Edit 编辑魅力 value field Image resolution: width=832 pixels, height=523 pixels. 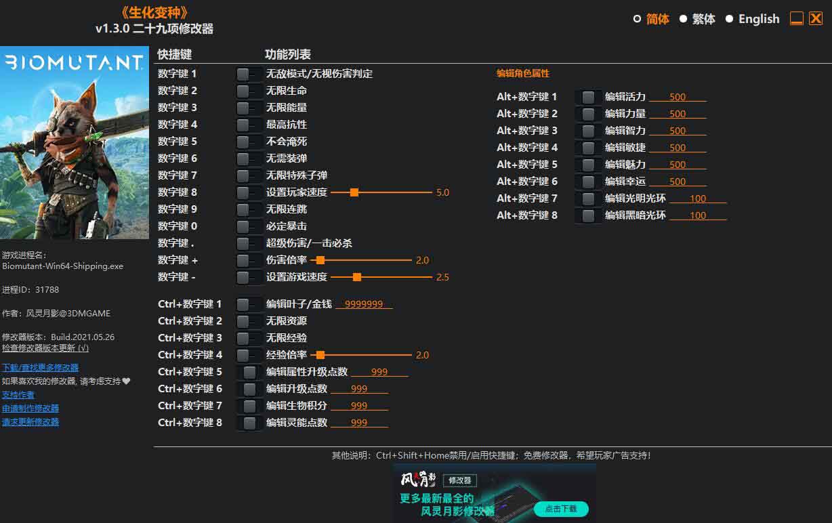pos(678,165)
